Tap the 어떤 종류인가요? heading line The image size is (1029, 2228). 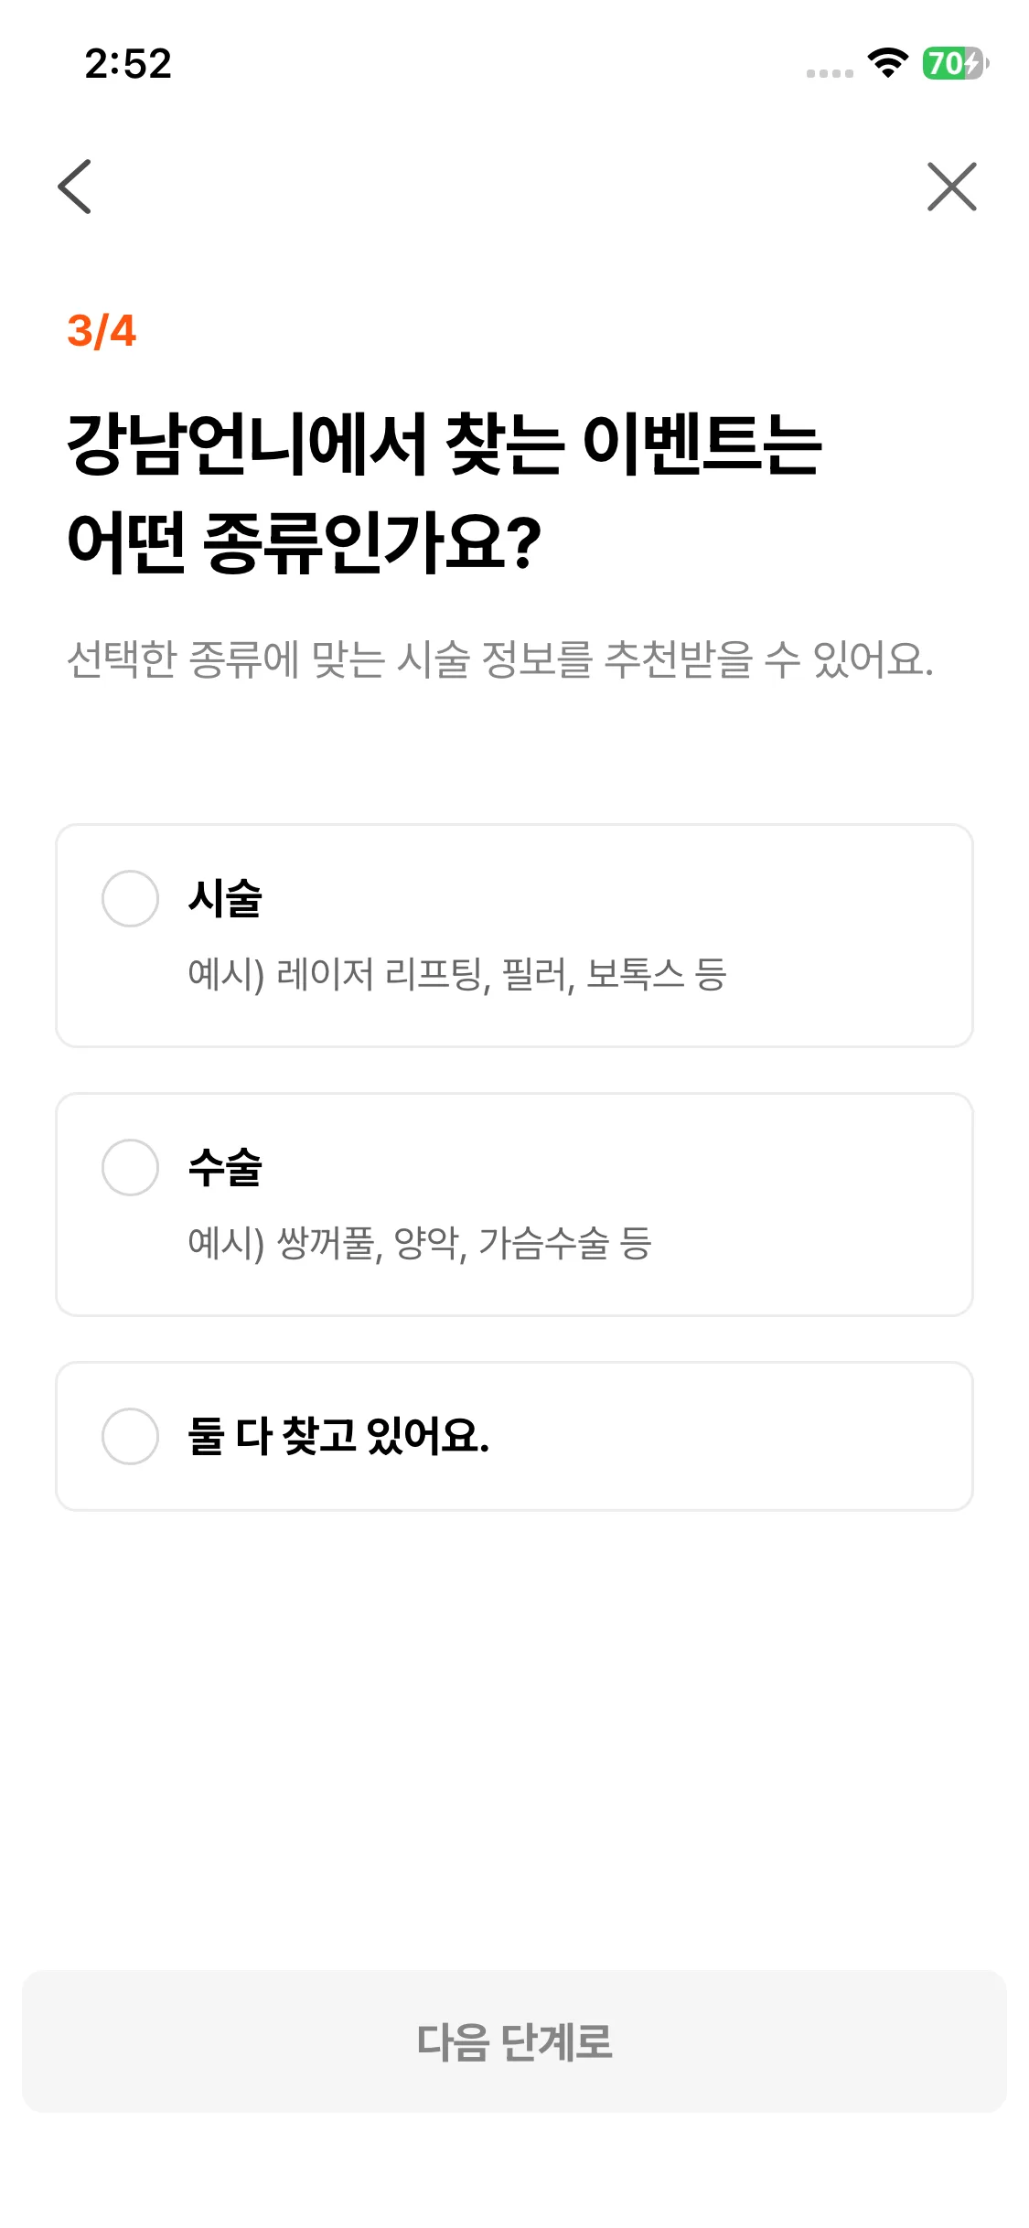tap(305, 541)
